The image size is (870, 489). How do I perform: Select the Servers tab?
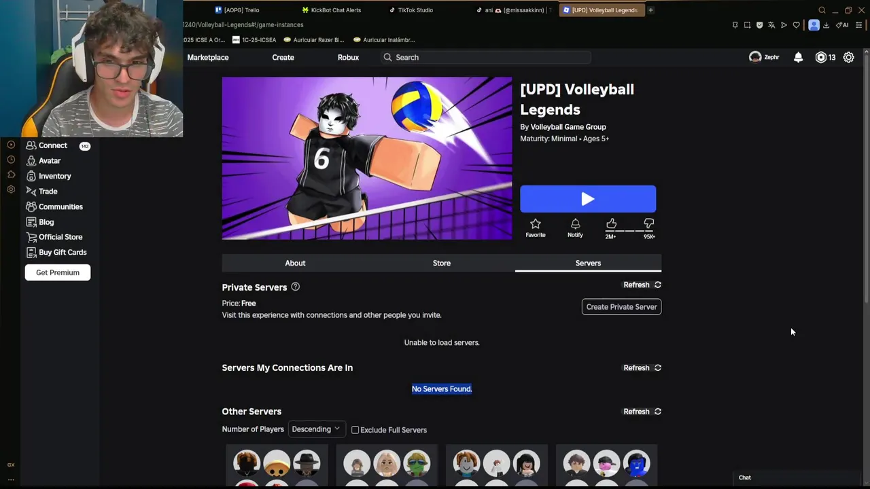(x=588, y=263)
